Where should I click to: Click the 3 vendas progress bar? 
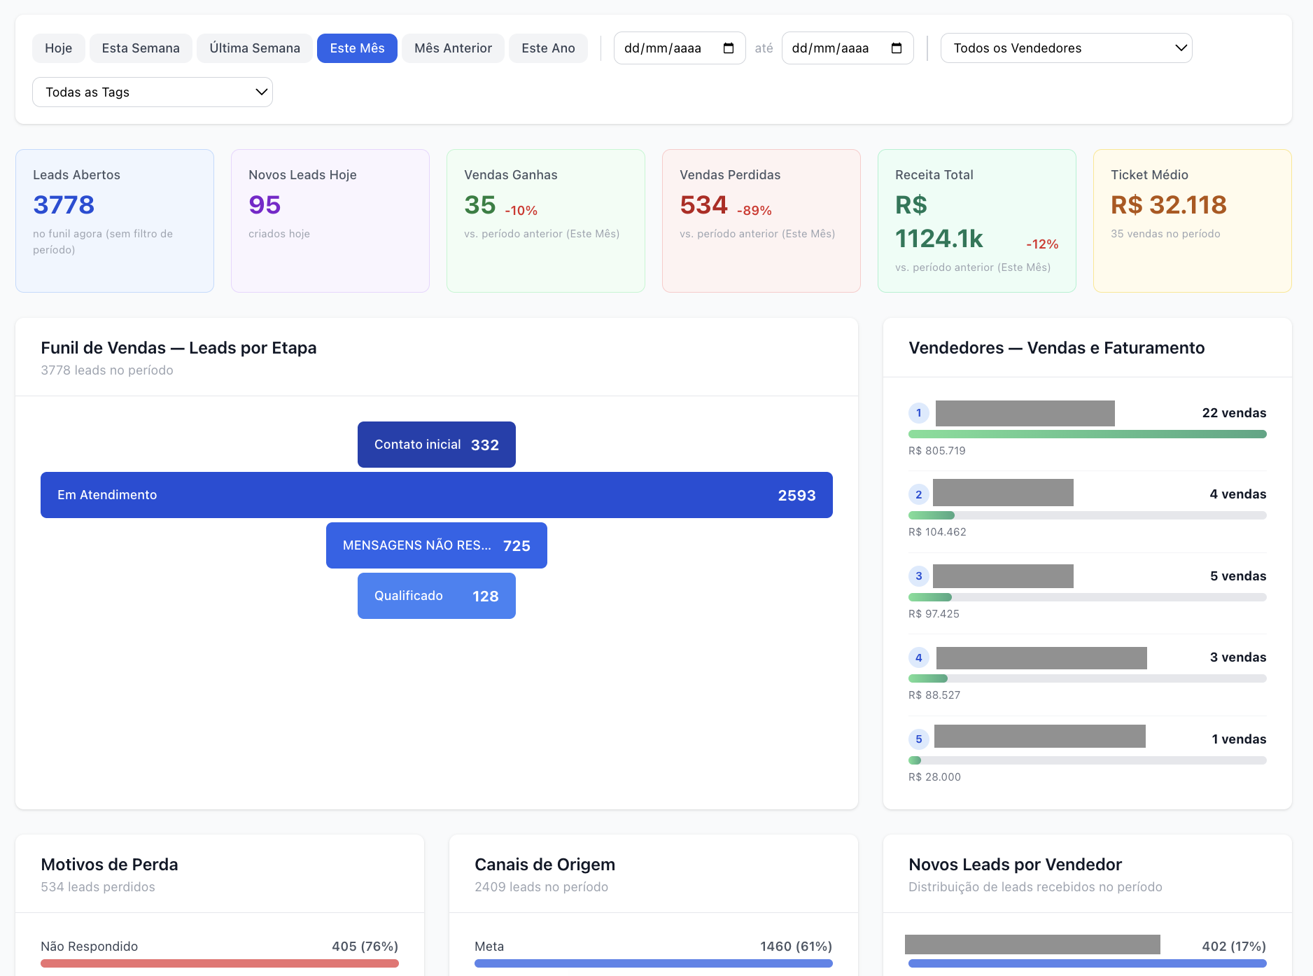point(1088,678)
